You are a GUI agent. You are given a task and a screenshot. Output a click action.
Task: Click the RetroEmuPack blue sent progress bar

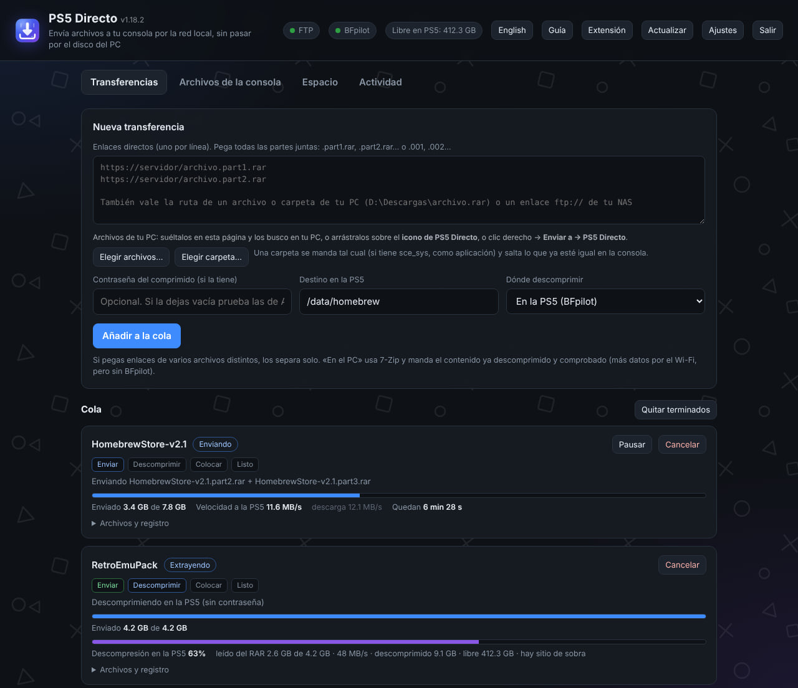coord(399,616)
